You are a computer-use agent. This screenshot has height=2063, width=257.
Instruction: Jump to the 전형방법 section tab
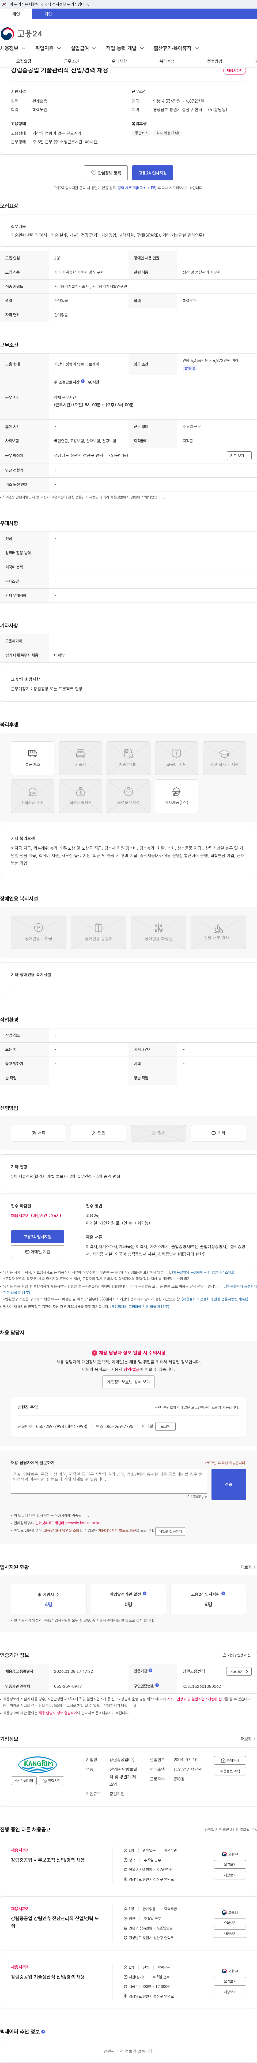click(x=214, y=61)
